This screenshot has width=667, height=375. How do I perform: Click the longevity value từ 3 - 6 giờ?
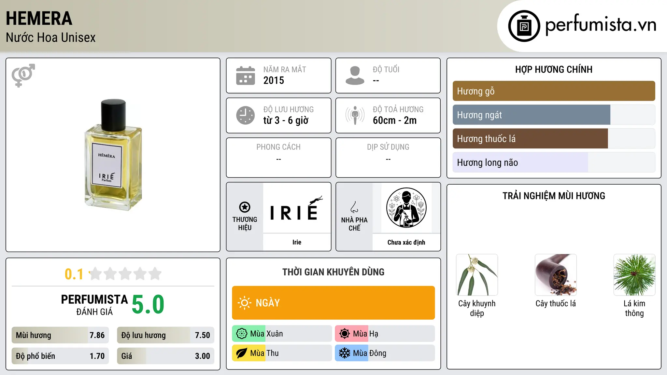(x=286, y=120)
